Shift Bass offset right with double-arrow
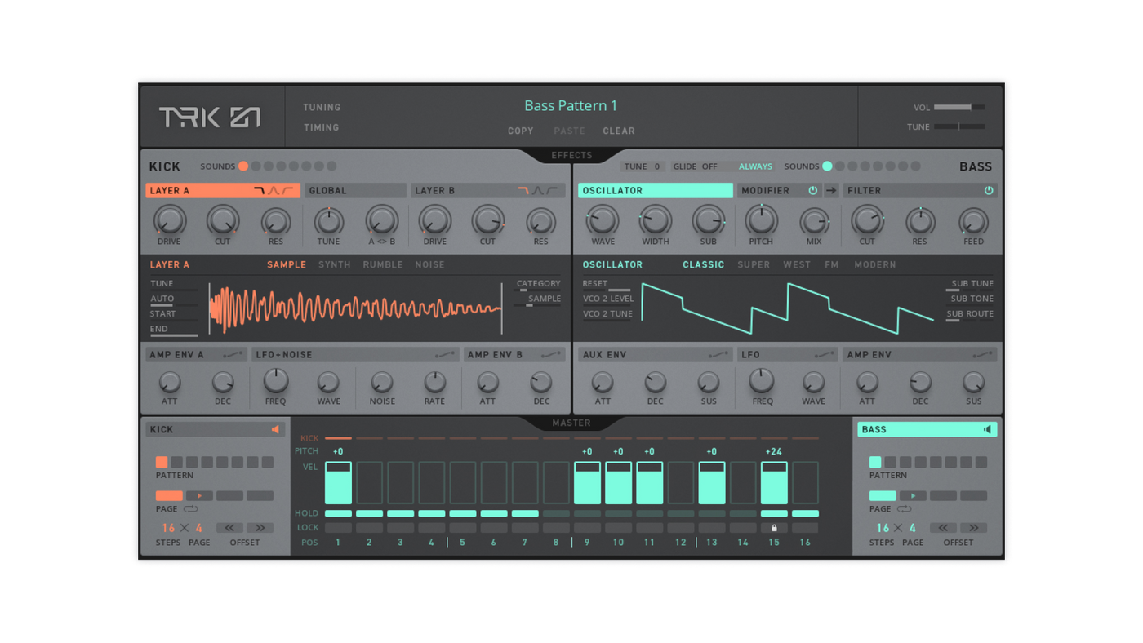The width and height of the screenshot is (1143, 643). [x=974, y=528]
